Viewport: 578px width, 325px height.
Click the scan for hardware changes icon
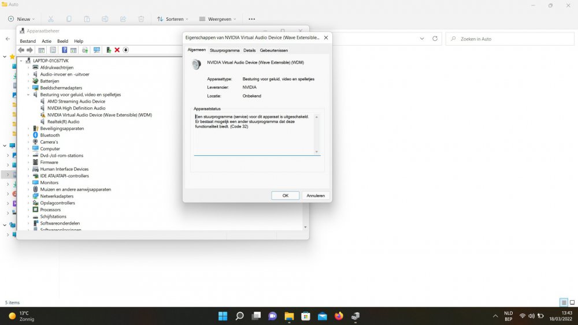coord(97,50)
